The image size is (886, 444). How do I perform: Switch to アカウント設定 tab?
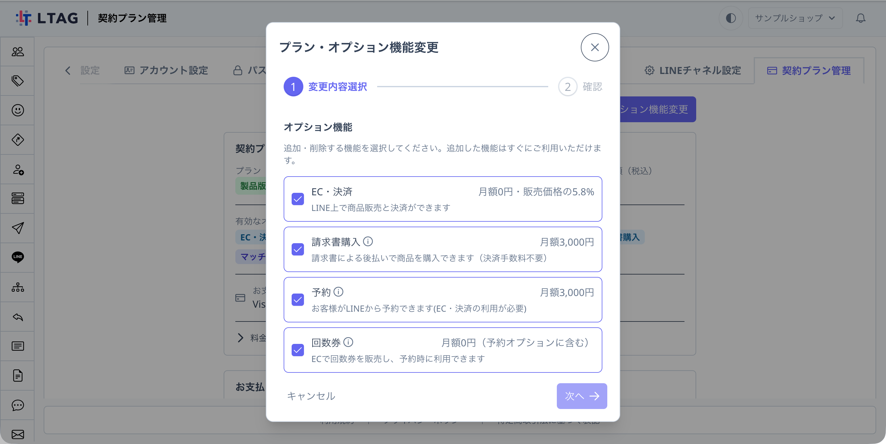[x=166, y=70]
